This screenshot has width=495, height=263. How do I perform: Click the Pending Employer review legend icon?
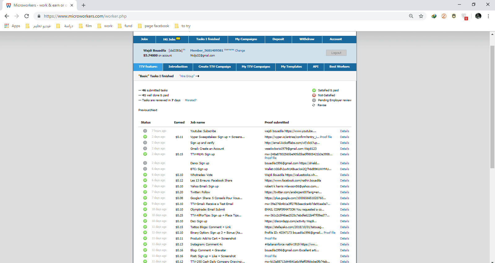(x=314, y=100)
